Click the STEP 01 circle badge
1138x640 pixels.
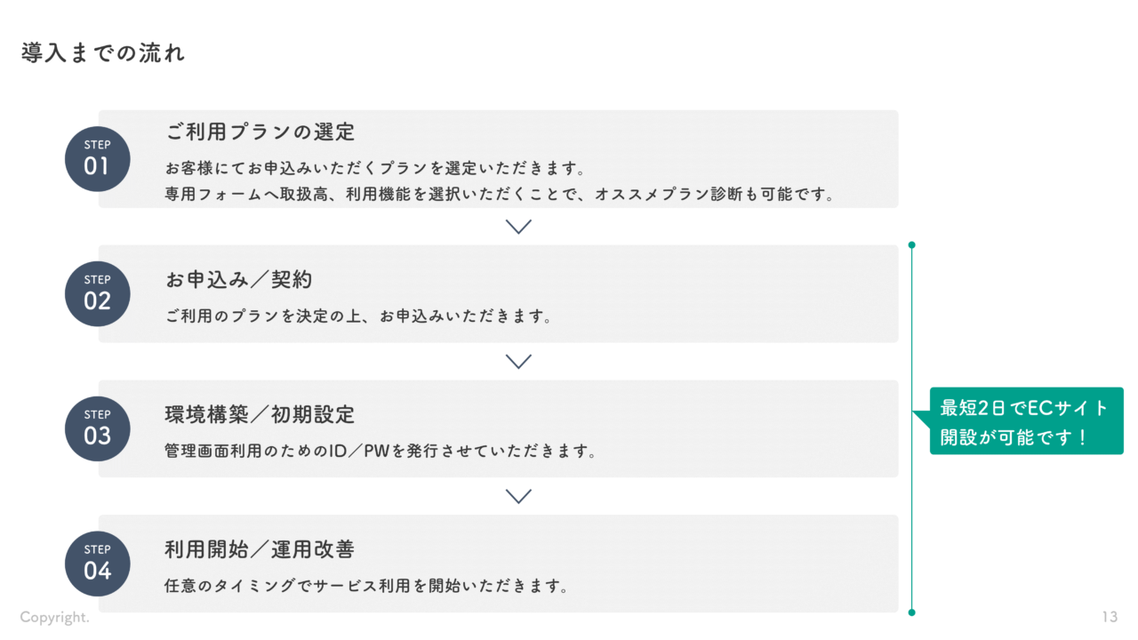[x=98, y=159]
